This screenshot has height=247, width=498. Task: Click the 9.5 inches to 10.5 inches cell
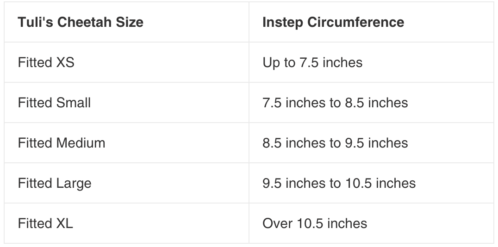[339, 183]
